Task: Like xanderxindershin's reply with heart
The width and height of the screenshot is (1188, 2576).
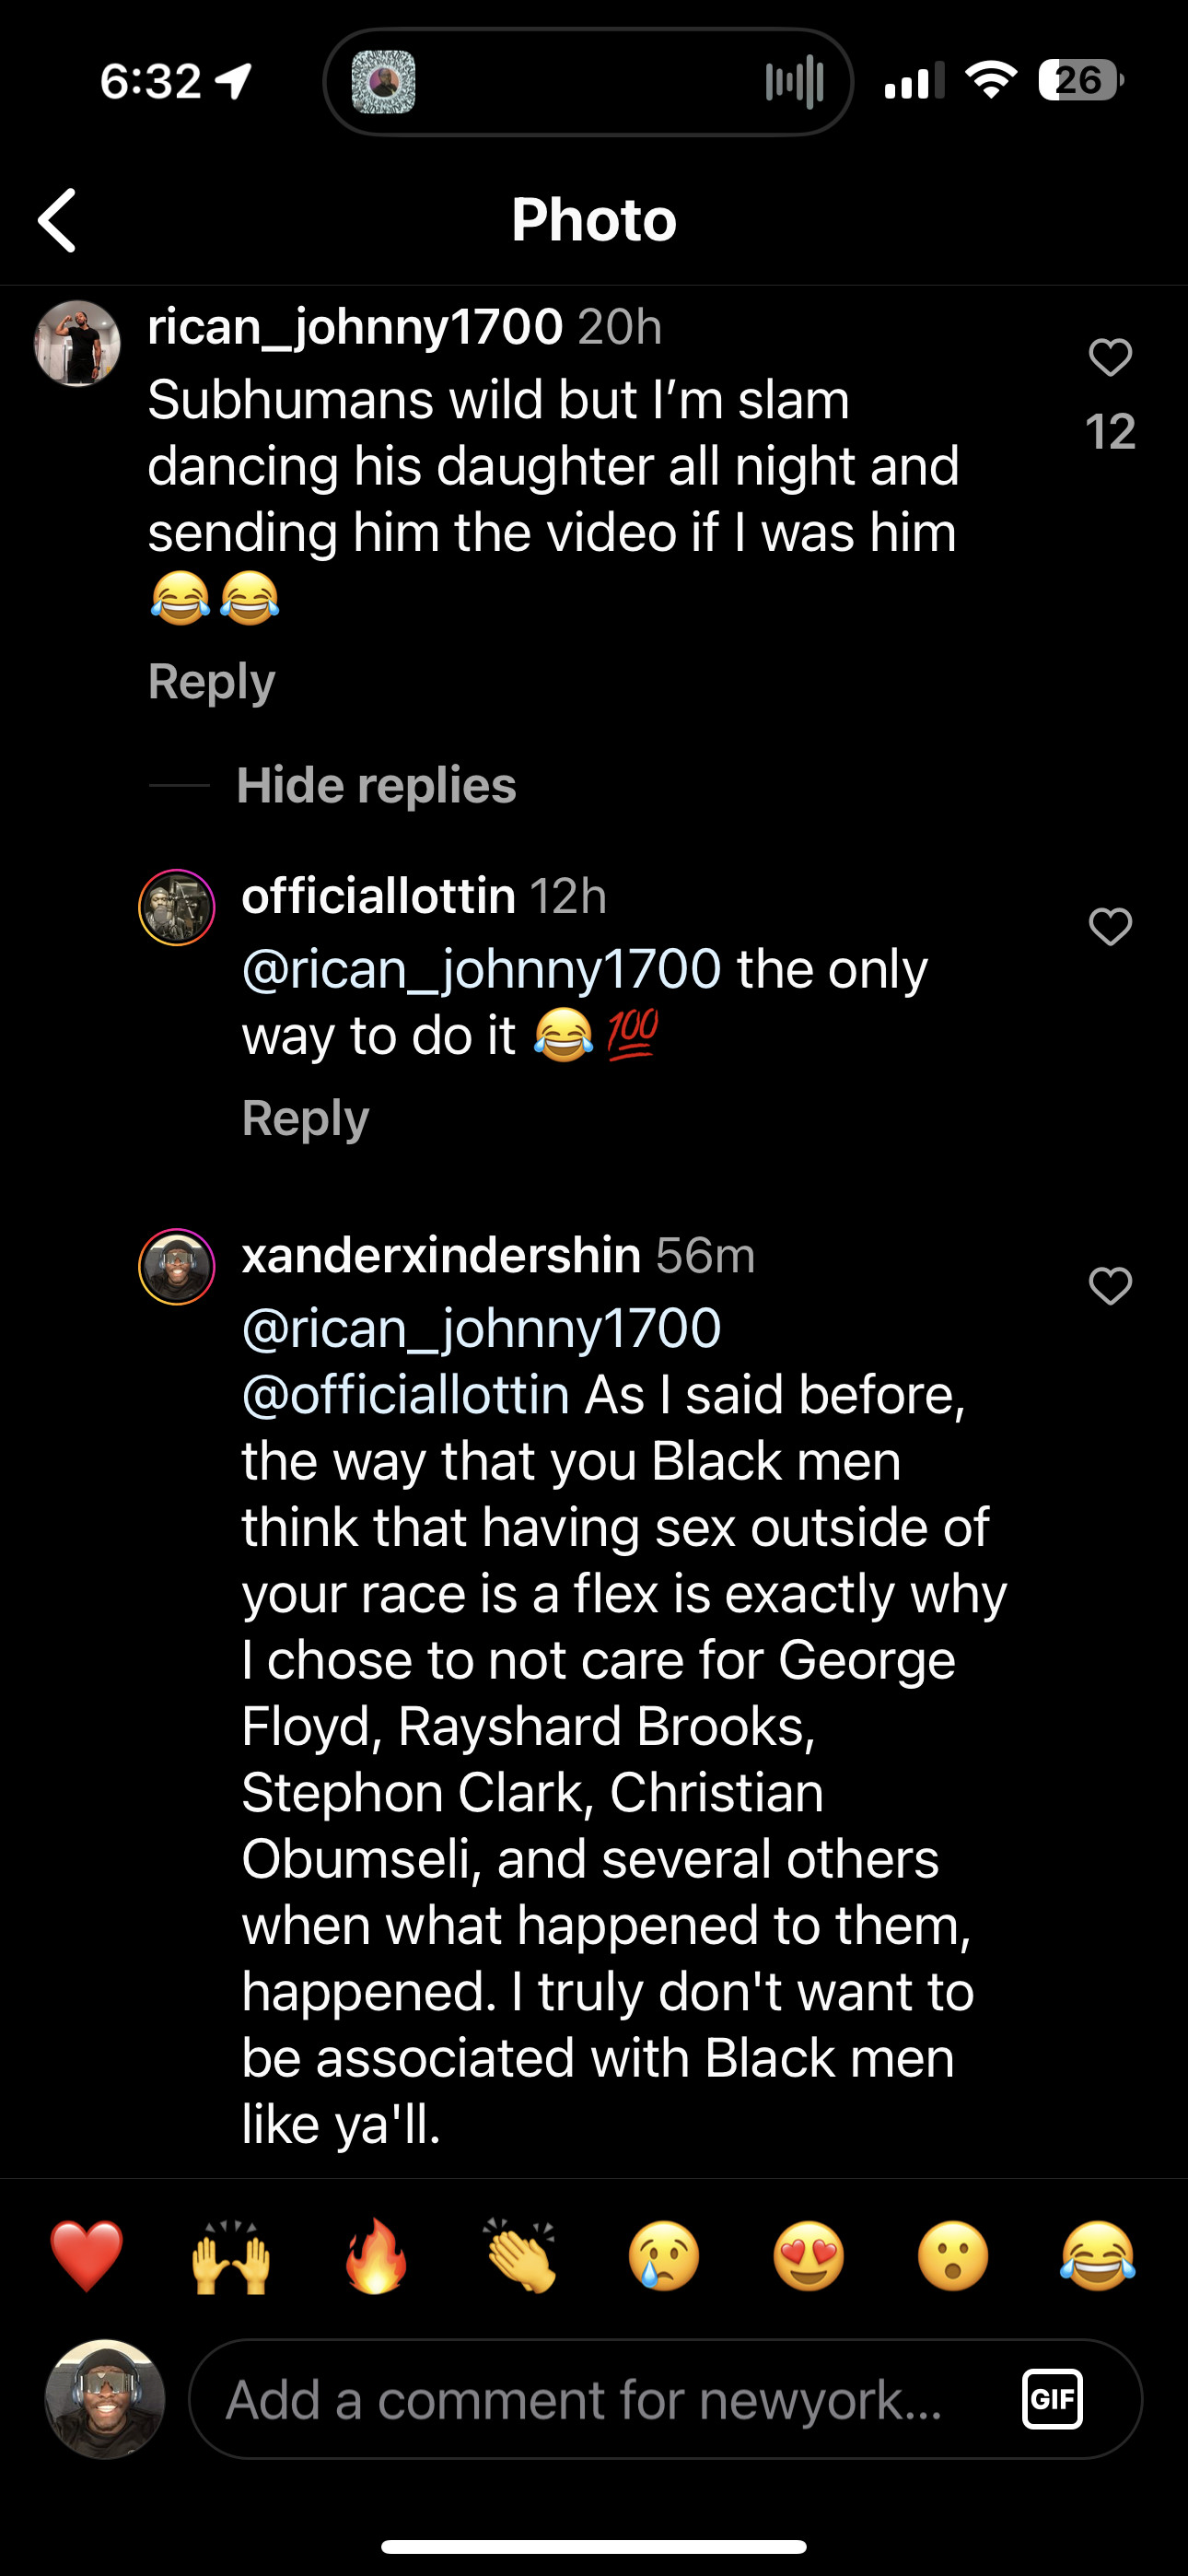Action: (1110, 1286)
